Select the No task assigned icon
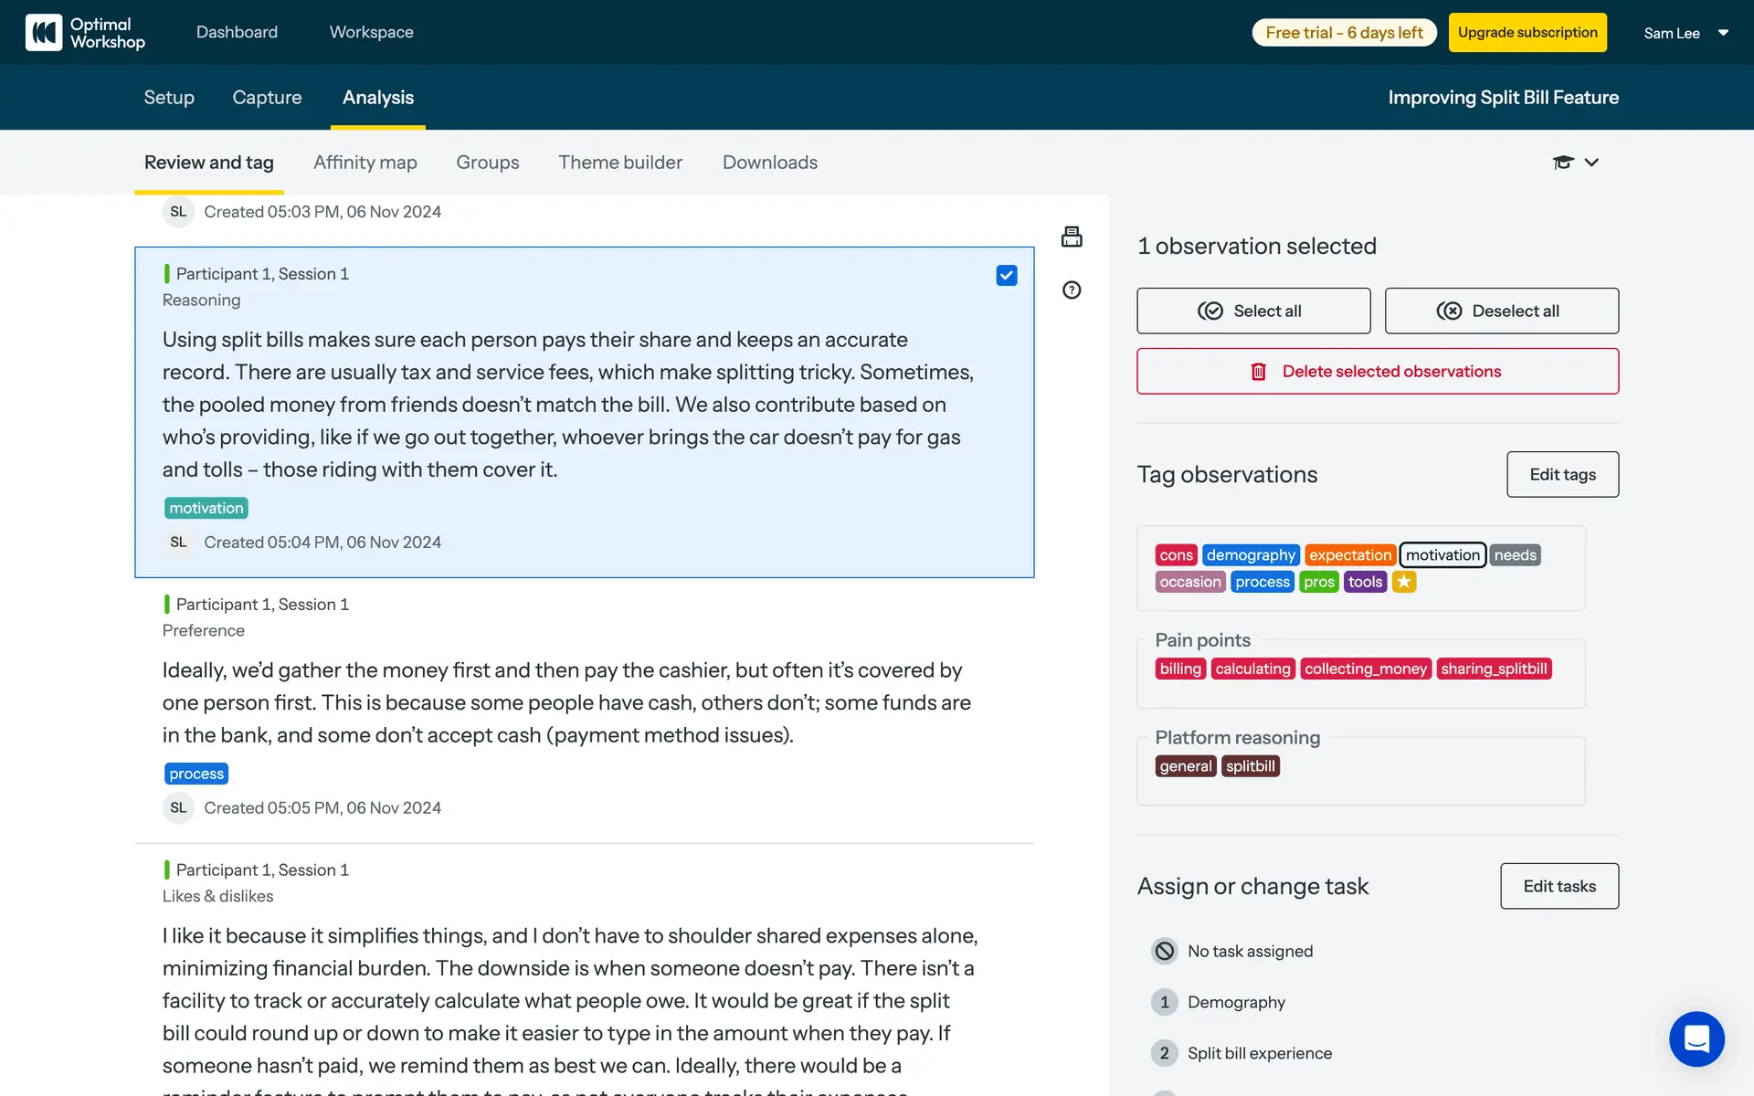 (x=1164, y=951)
